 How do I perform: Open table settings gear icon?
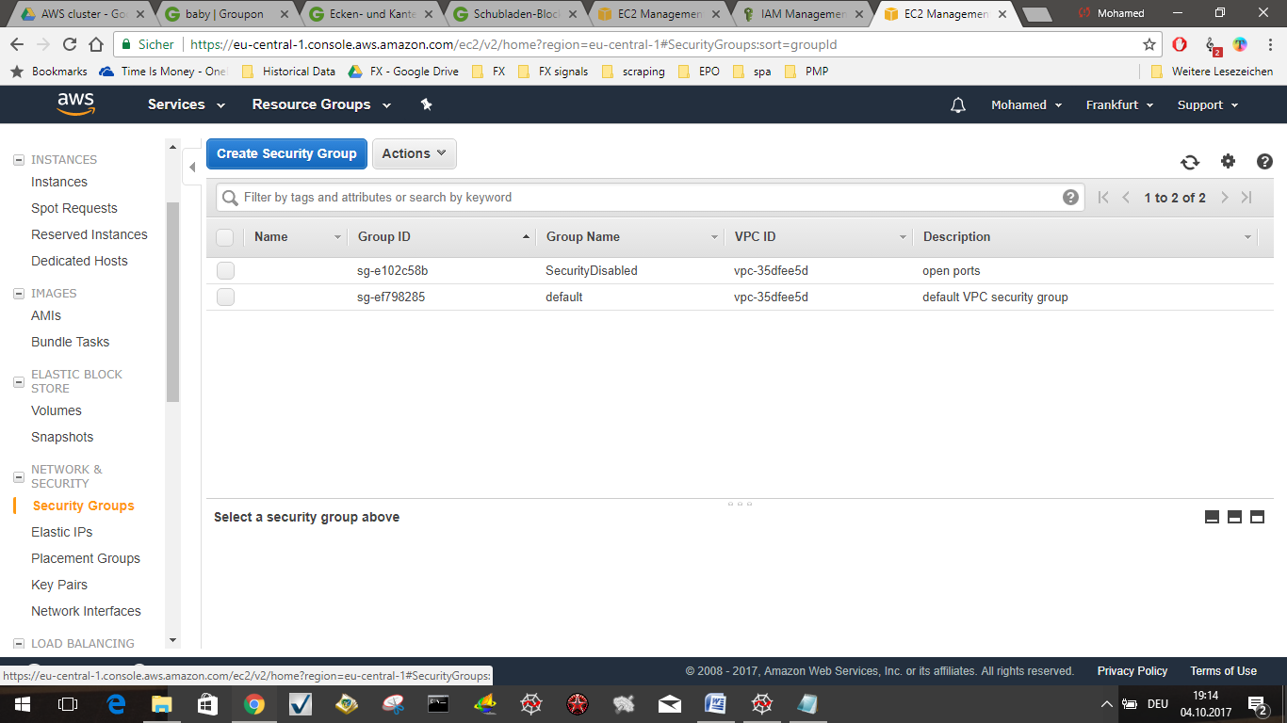click(x=1228, y=161)
